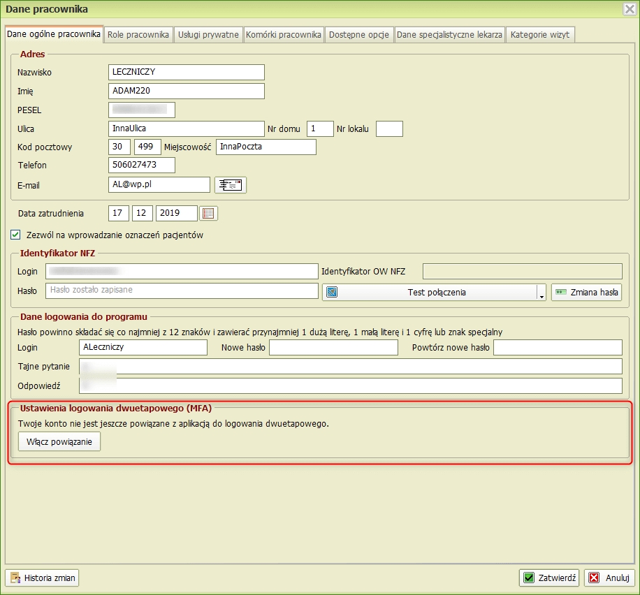Click the Telefon number field
Image resolution: width=640 pixels, height=595 pixels.
click(x=142, y=166)
